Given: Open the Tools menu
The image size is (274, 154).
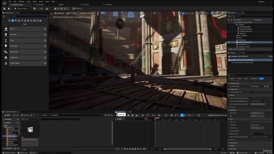Looking at the screenshot, I should [28, 1].
